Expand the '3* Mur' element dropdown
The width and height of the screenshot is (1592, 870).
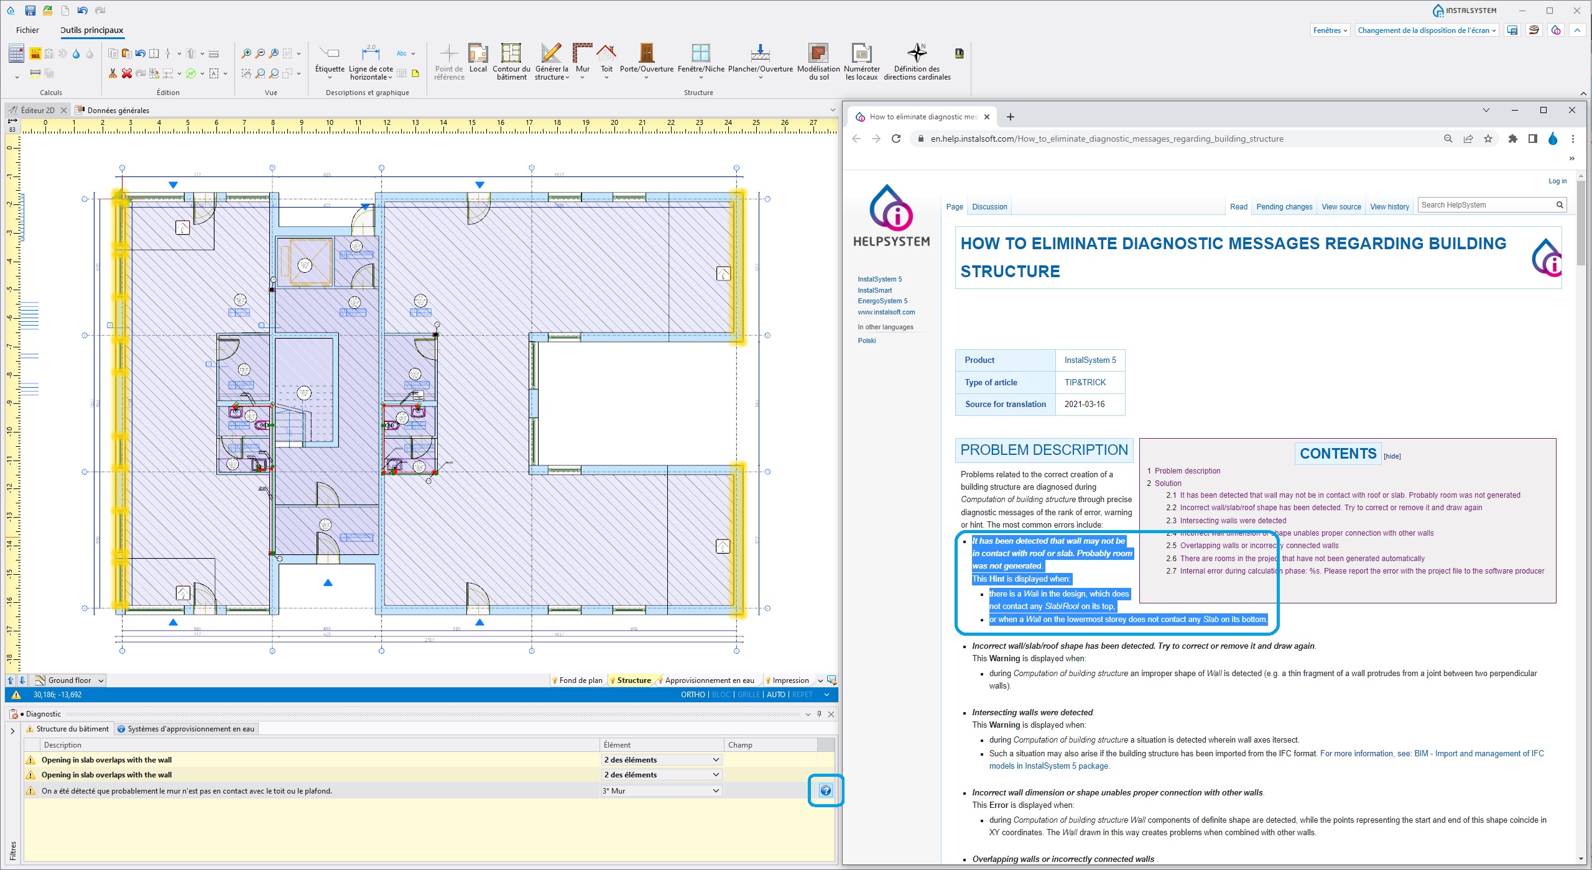coord(716,791)
